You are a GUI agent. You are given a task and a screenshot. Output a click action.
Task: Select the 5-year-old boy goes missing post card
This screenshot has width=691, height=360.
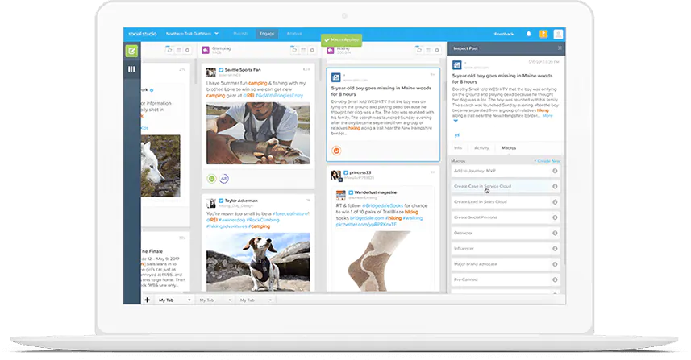click(383, 114)
